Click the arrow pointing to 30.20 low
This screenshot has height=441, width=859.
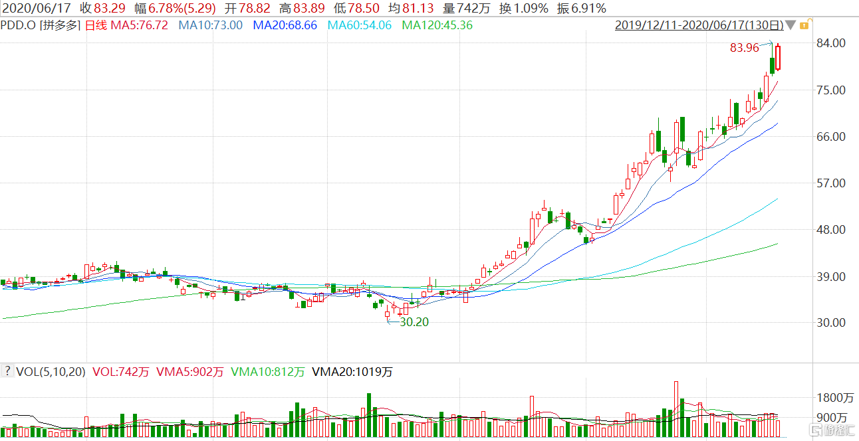click(392, 322)
